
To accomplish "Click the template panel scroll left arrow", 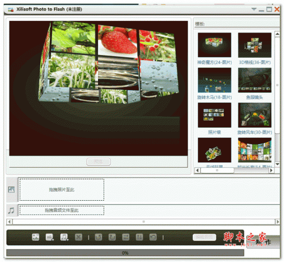I will point(198,170).
